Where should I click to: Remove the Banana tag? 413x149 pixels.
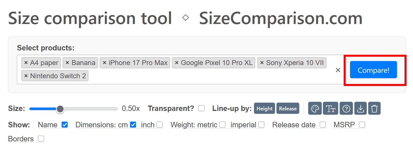pyautogui.click(x=67, y=63)
